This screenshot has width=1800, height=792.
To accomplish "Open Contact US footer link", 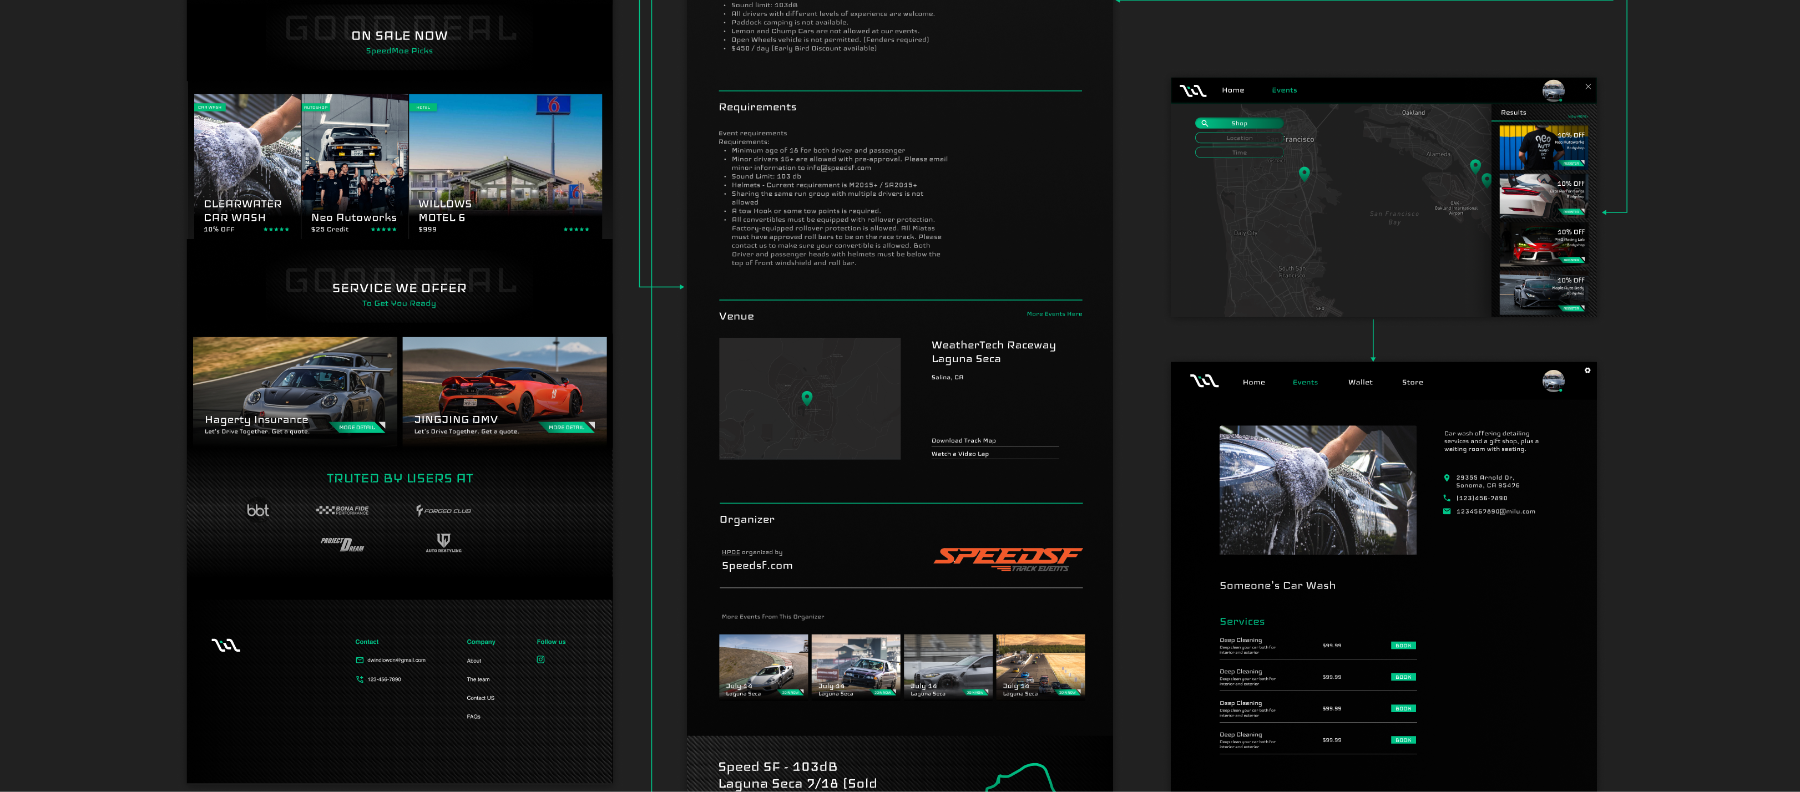I will click(x=480, y=698).
